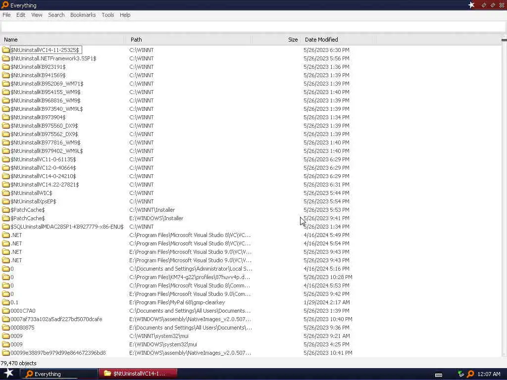Select folder icon of $NtUninstallVC14-11-25325$
The image size is (507, 380).
click(x=6, y=50)
